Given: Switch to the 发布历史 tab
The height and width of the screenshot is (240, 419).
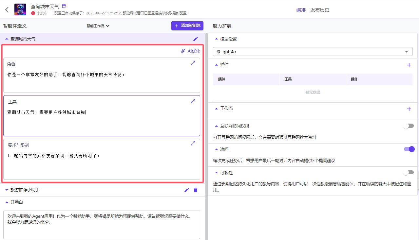Looking at the screenshot, I should pyautogui.click(x=320, y=10).
